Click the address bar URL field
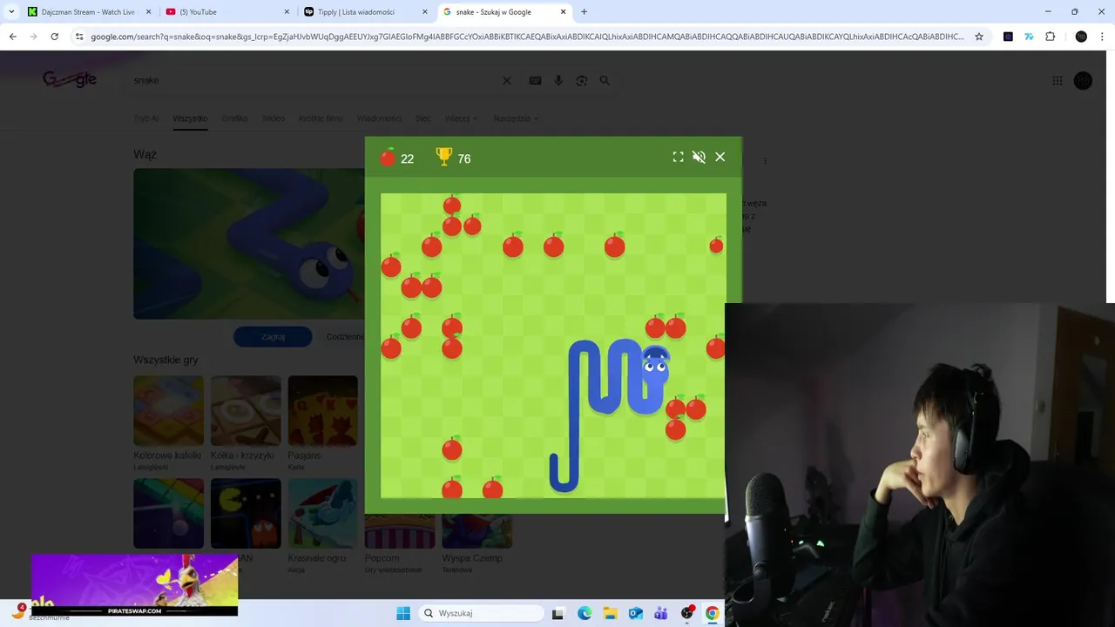This screenshot has width=1115, height=627. pyautogui.click(x=527, y=37)
